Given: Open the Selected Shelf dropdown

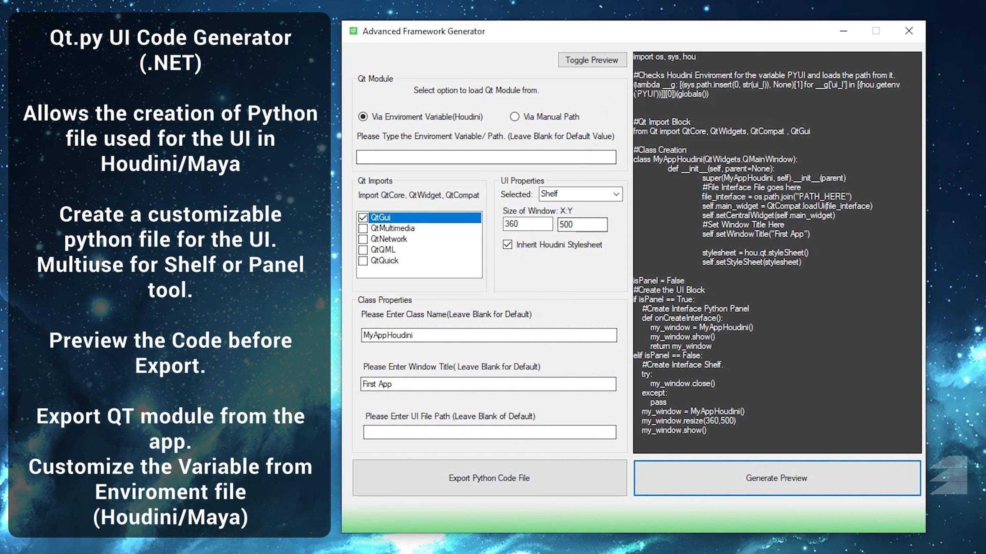Looking at the screenshot, I should (x=581, y=194).
